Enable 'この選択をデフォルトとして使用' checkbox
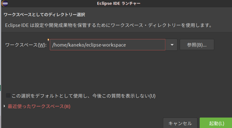Screen dimensions: 232x128 click(x=8, y=95)
